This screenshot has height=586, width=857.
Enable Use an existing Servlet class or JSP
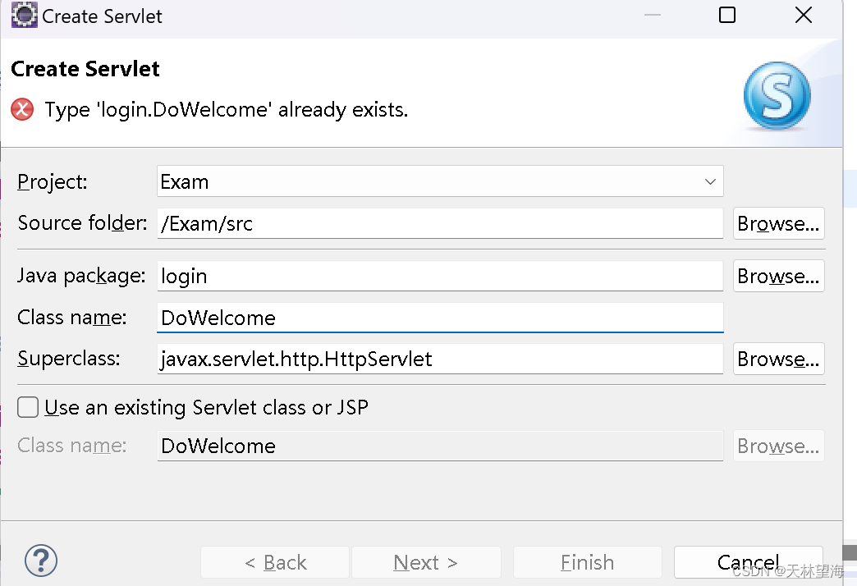[27, 407]
